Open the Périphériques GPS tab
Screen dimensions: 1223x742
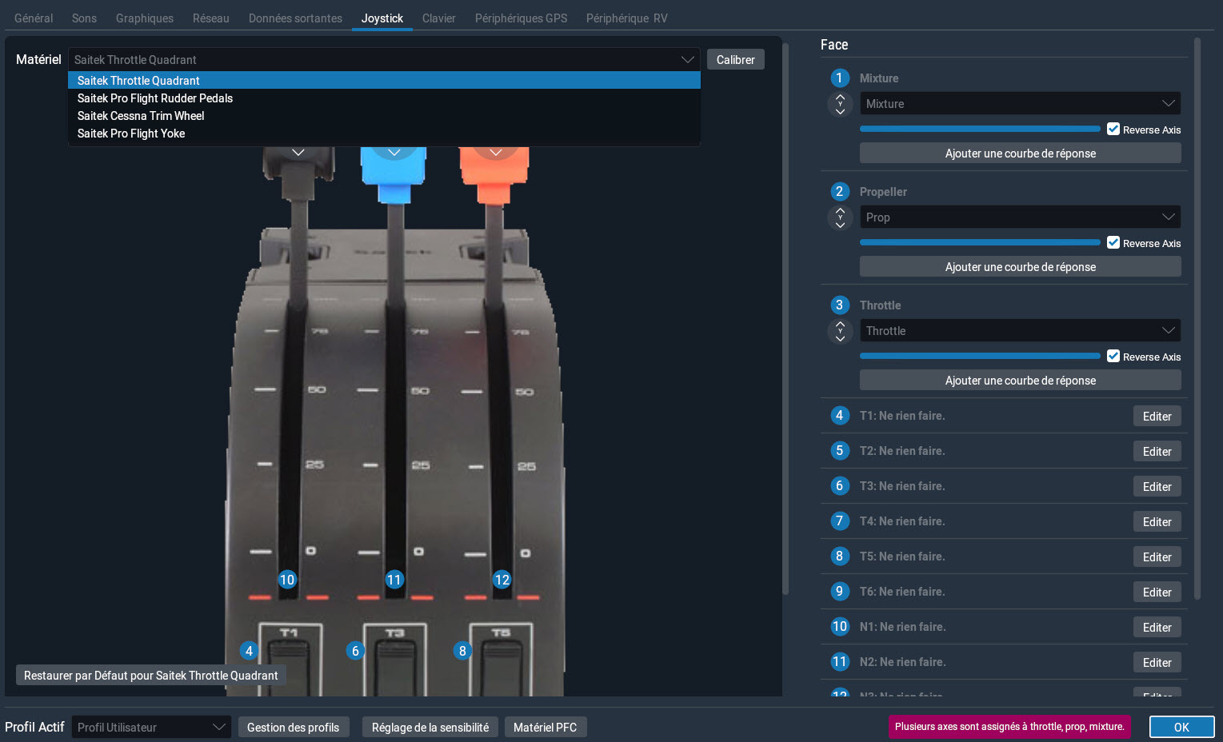pyautogui.click(x=522, y=18)
